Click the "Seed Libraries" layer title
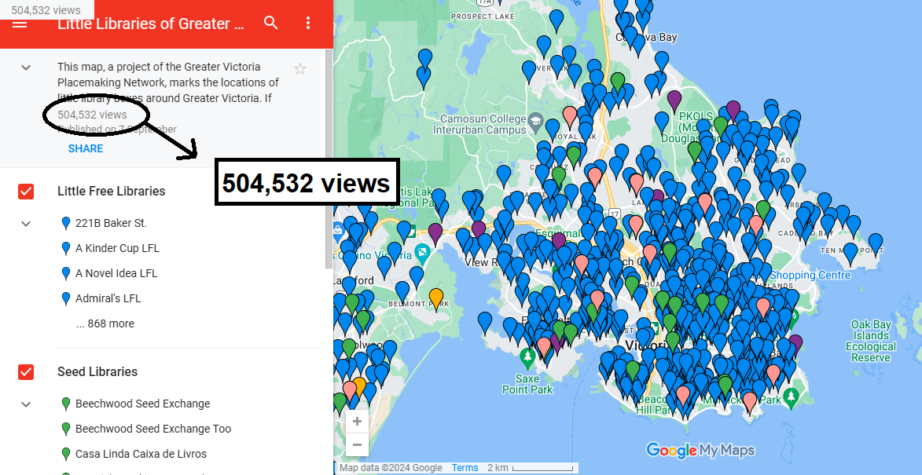 tap(97, 371)
